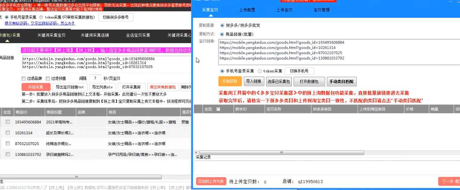This screenshot has width=460, height=190.
Task: Click the 切换手机号 button
Action: point(299,71)
